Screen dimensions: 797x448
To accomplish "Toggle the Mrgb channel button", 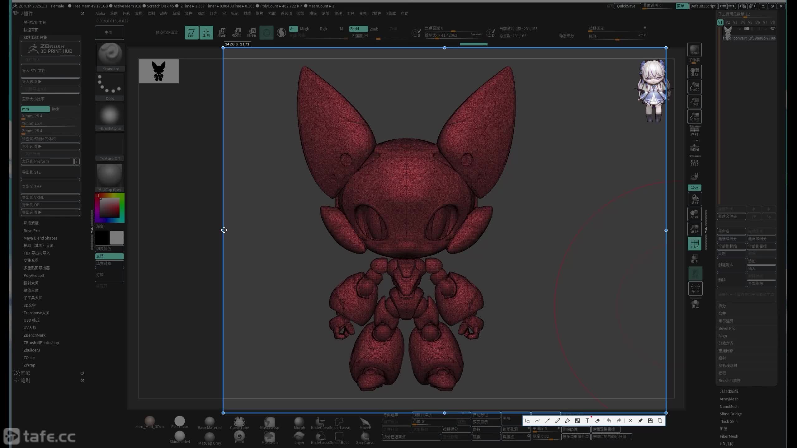I will click(304, 29).
